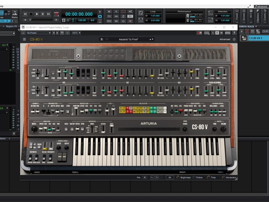Toggle global input echo speaker button
Image resolution: width=269 pixels, height=202 pixels.
point(130,12)
